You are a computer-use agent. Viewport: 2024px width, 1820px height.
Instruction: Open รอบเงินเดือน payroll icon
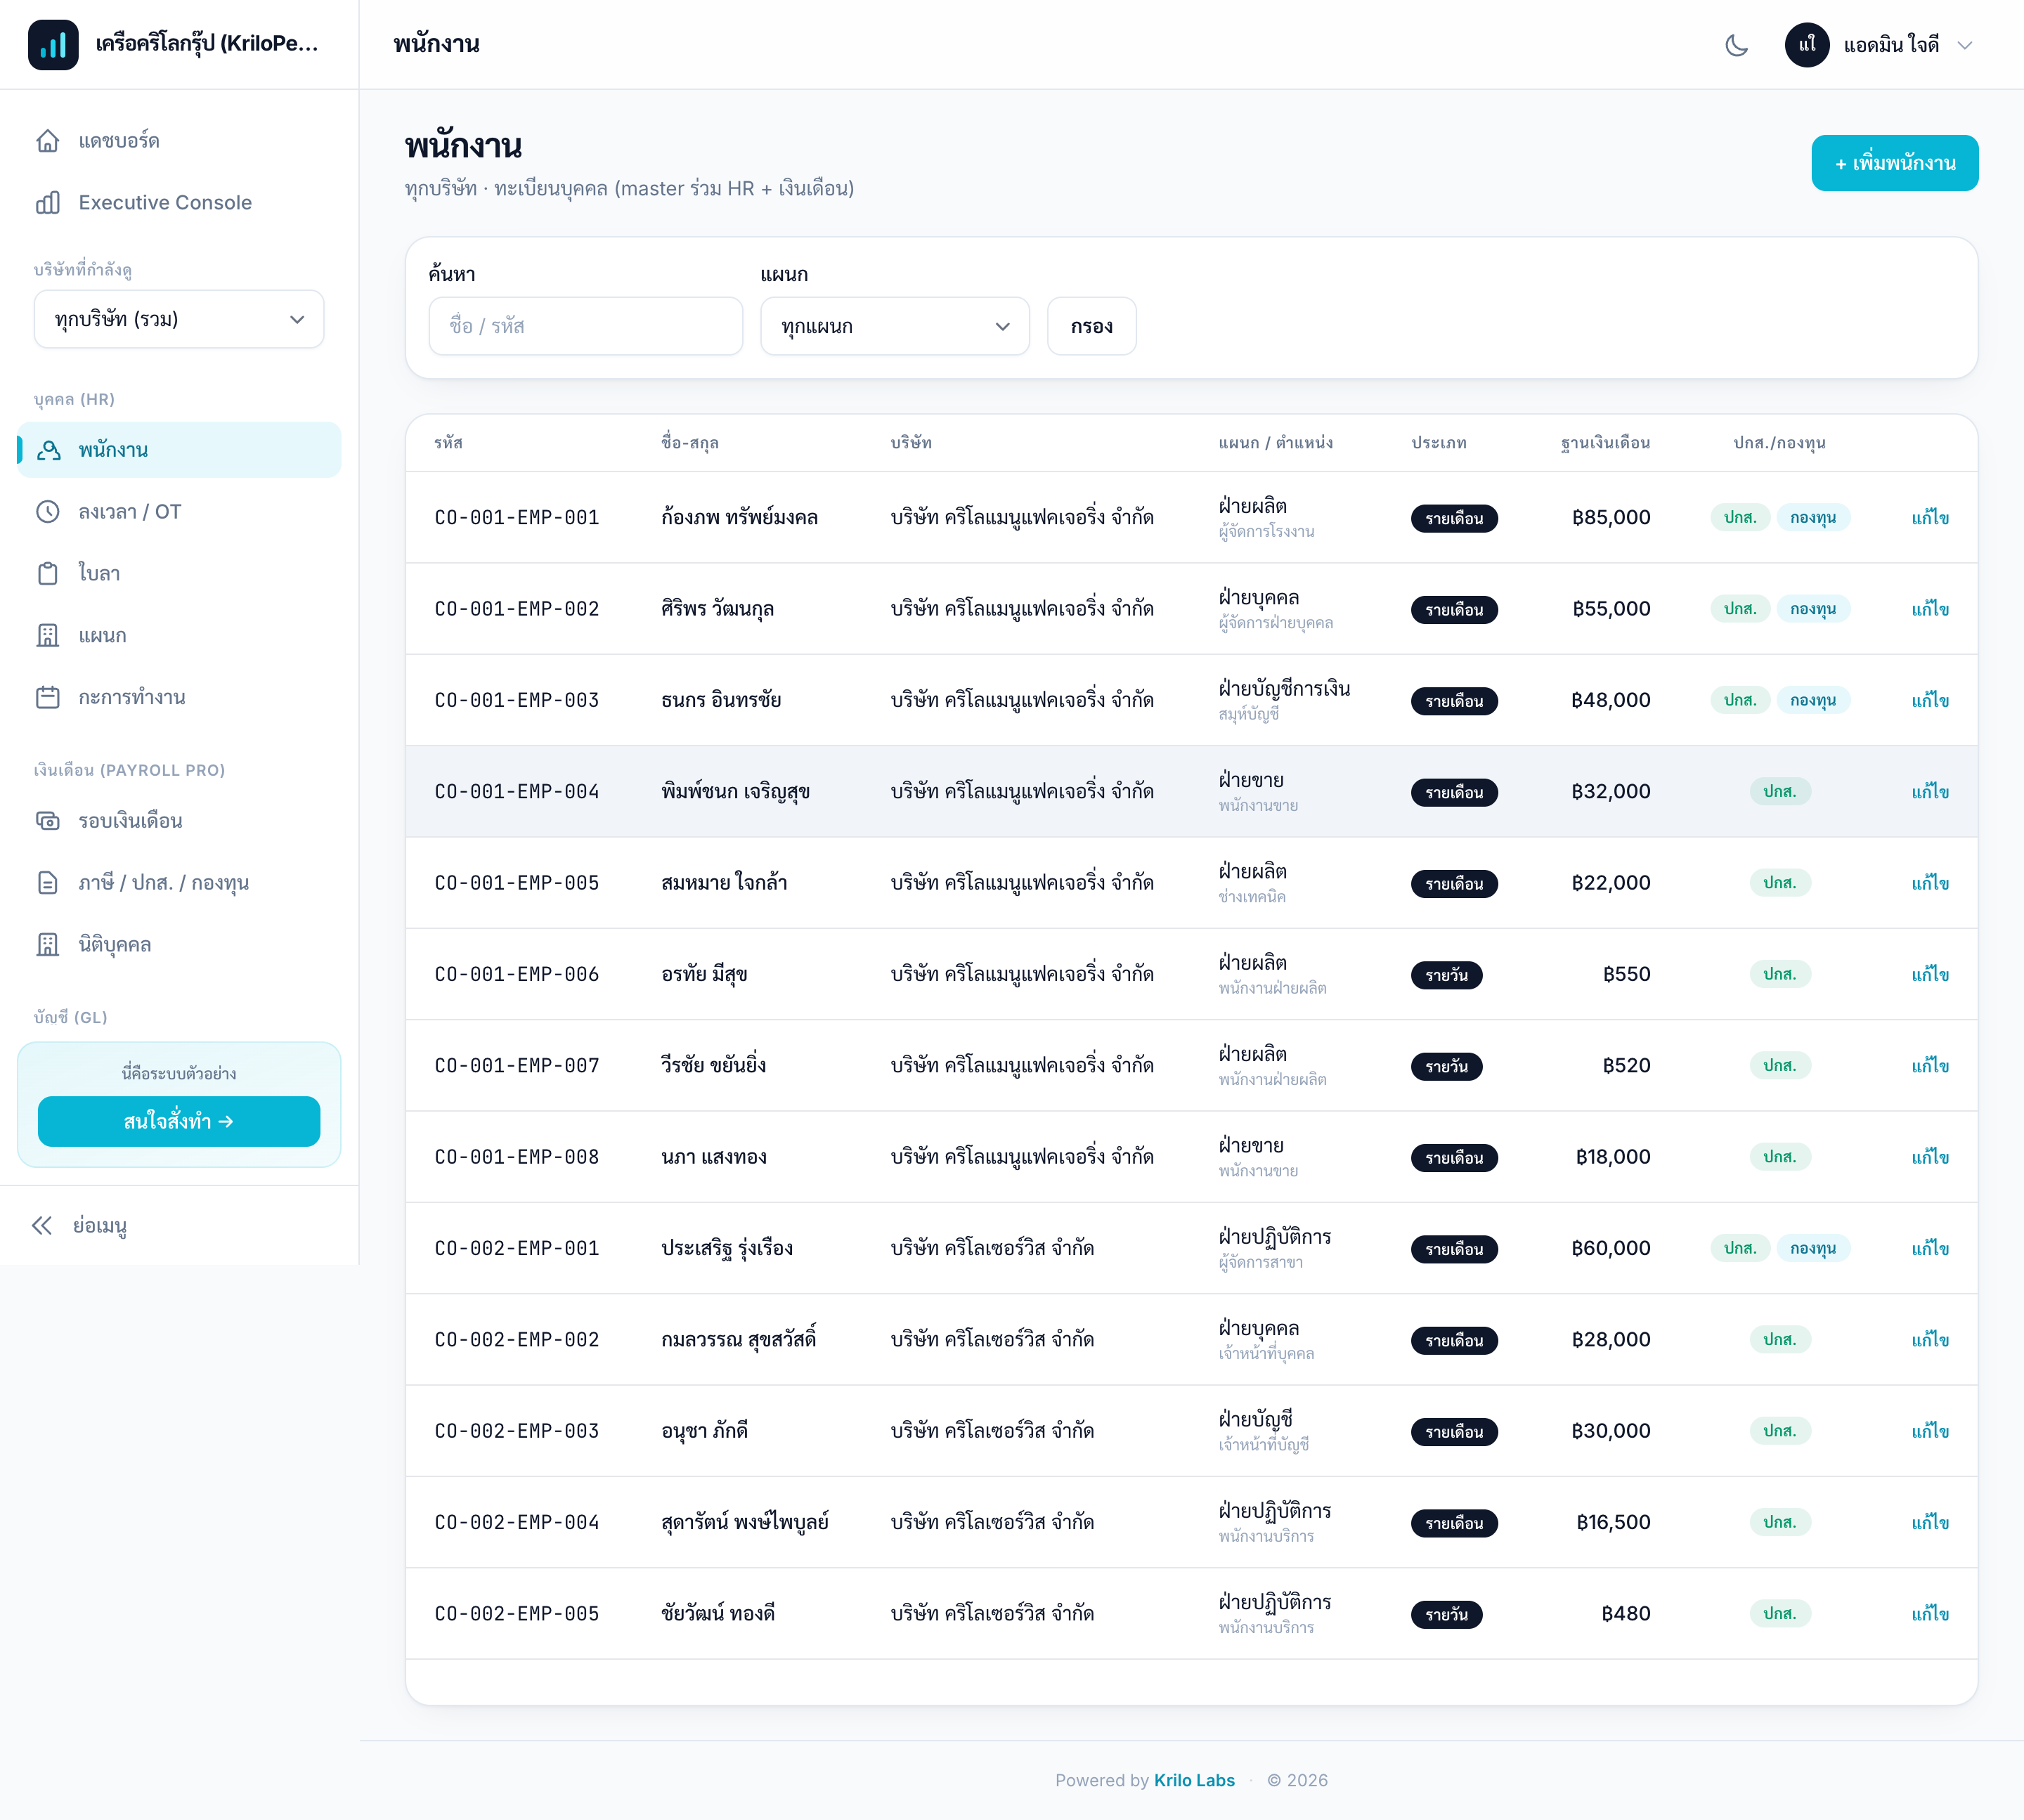click(48, 821)
